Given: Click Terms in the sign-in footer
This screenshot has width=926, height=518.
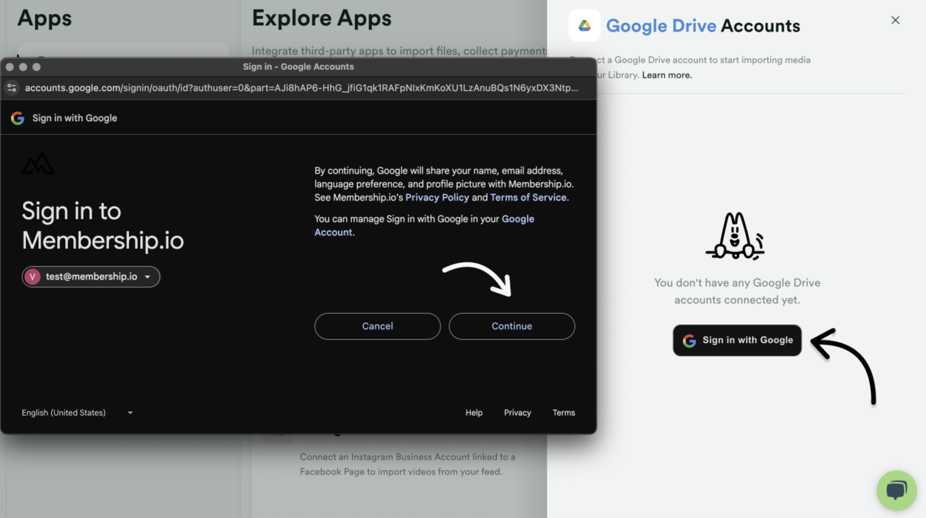Looking at the screenshot, I should [x=564, y=412].
